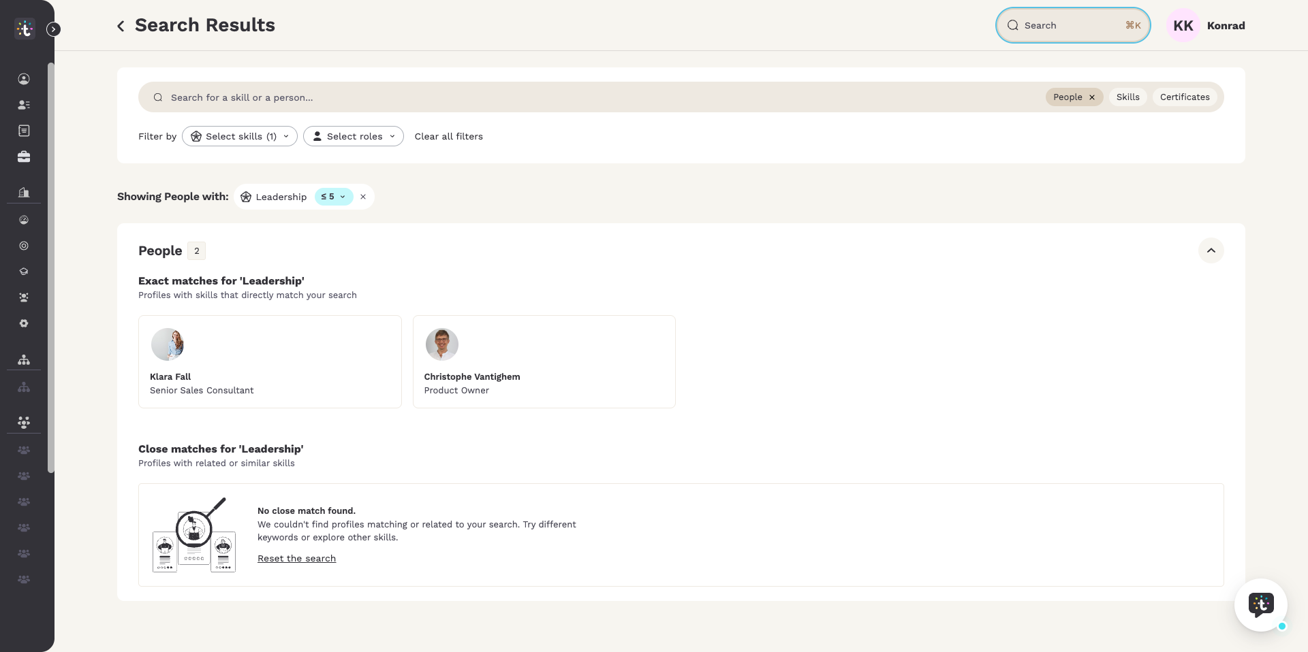Click Clear all filters
The height and width of the screenshot is (652, 1308).
click(x=449, y=136)
